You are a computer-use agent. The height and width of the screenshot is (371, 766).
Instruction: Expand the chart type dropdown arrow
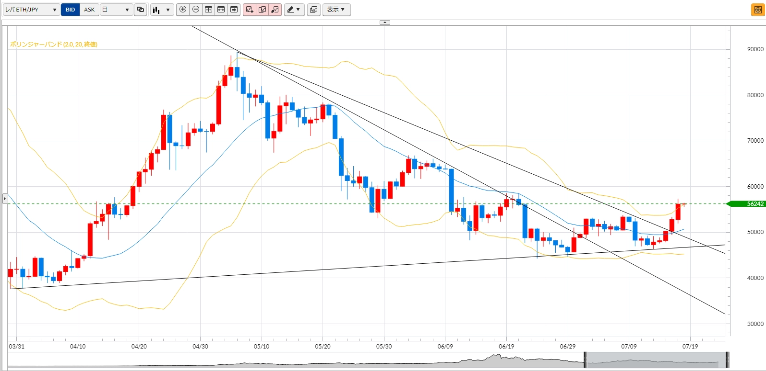(168, 10)
